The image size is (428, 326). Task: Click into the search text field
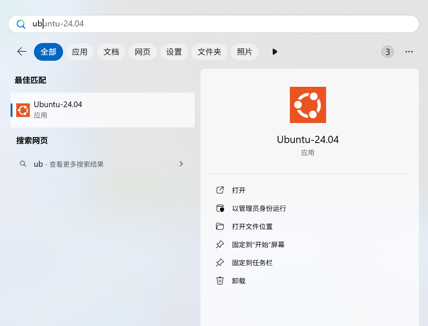(x=214, y=24)
